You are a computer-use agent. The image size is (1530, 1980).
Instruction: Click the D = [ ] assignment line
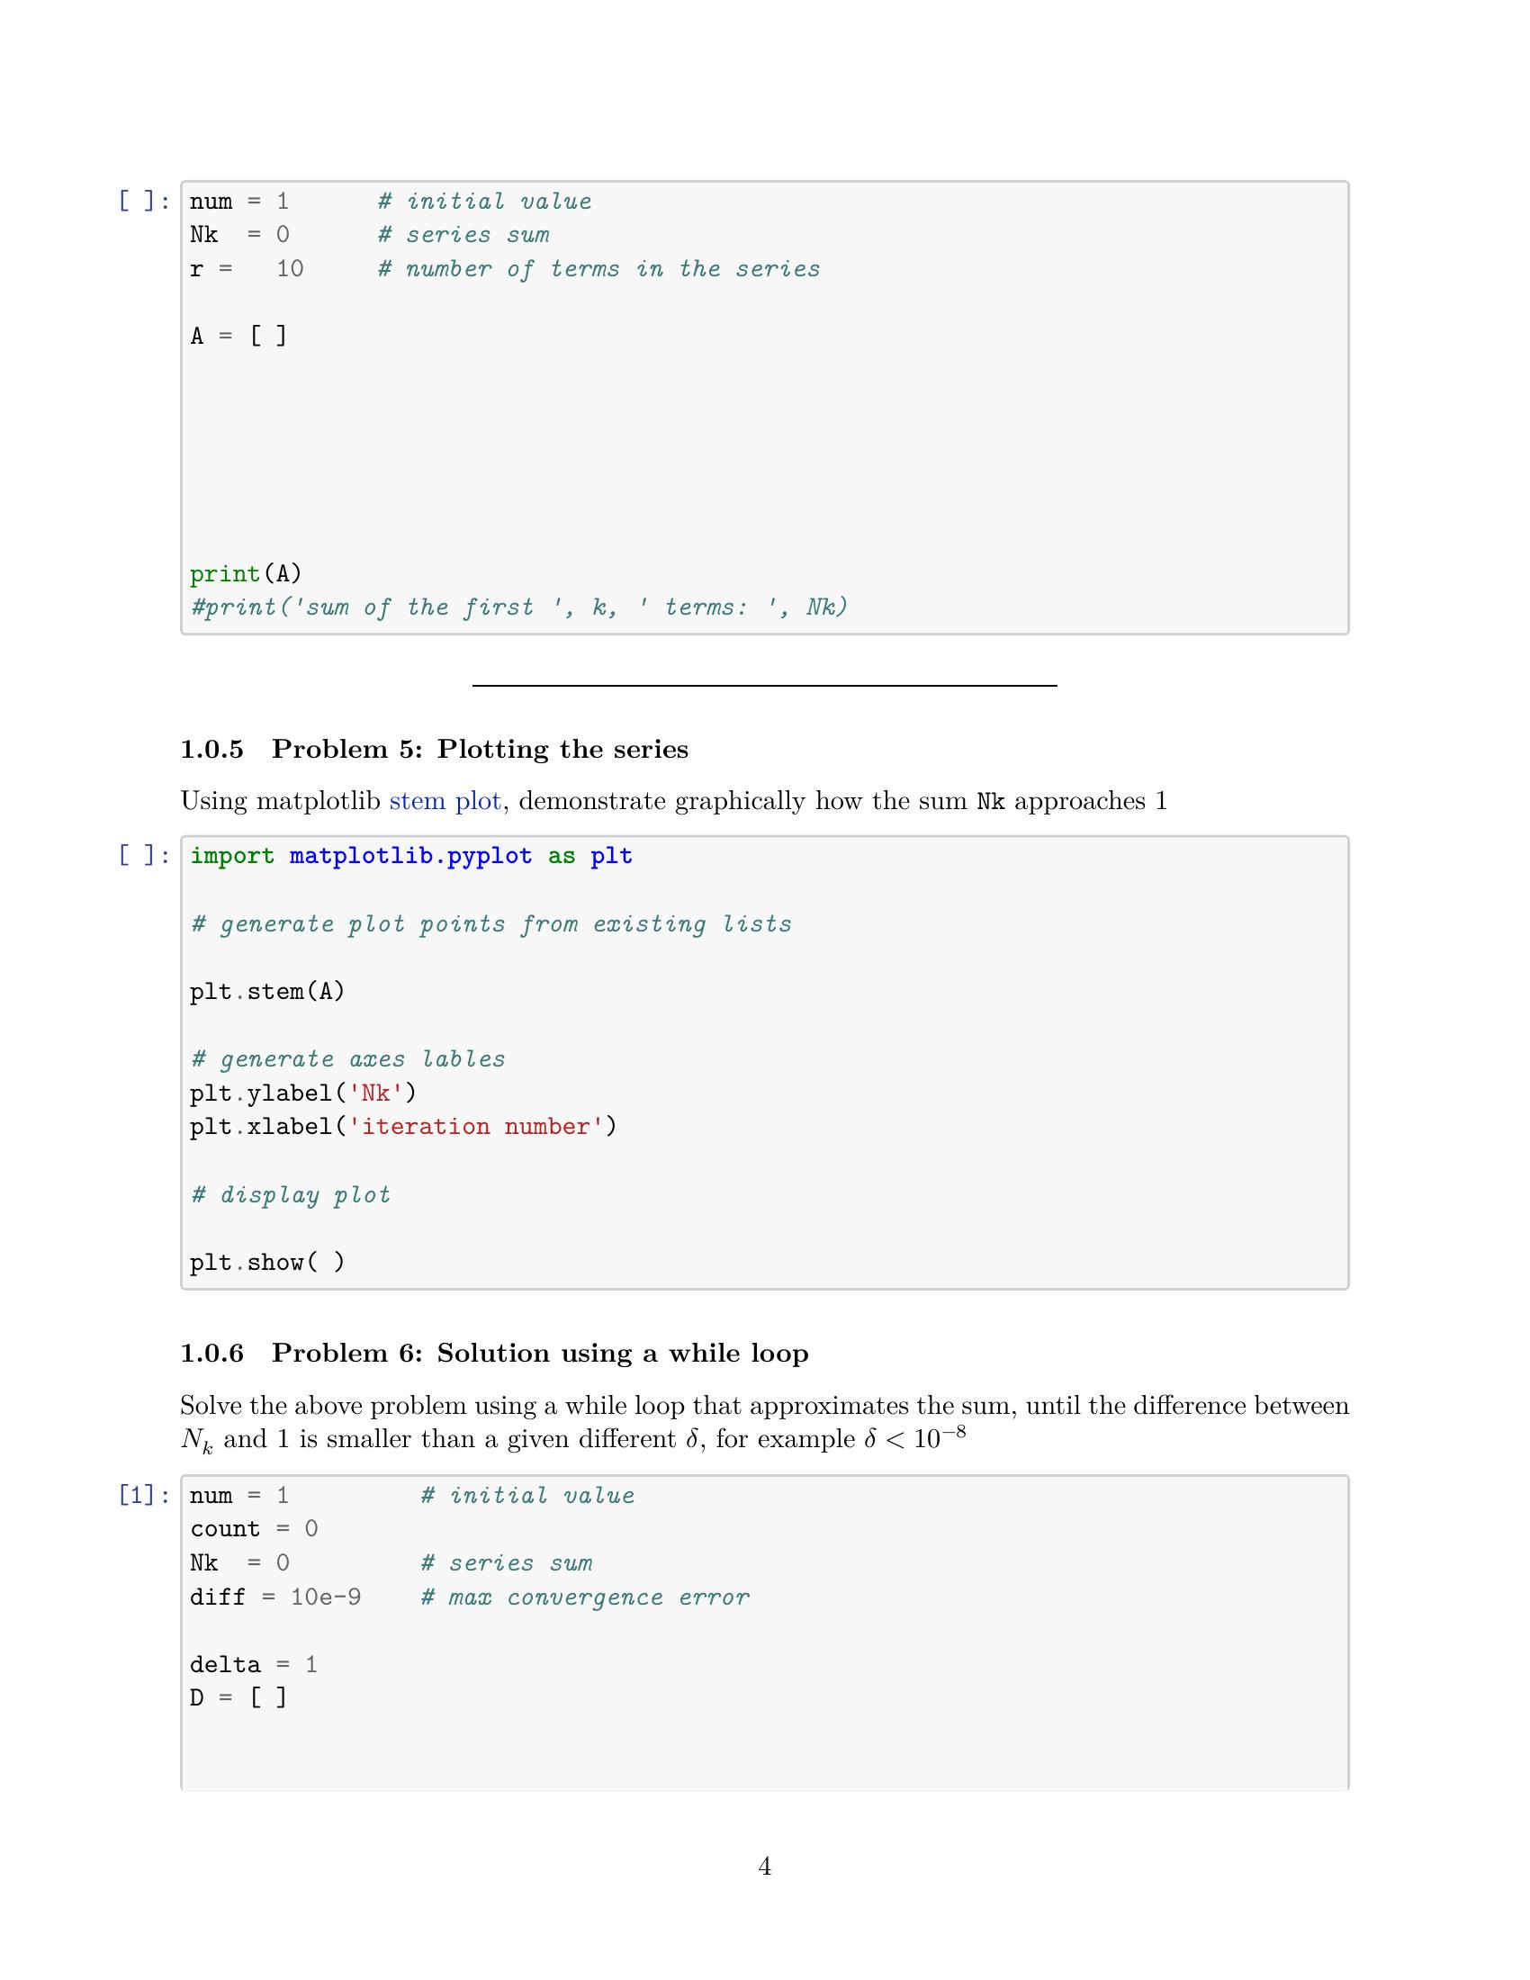click(x=238, y=1697)
